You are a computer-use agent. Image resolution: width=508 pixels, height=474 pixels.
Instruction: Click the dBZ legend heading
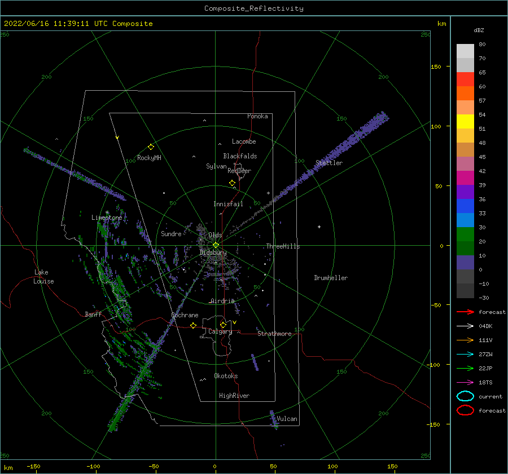click(479, 30)
